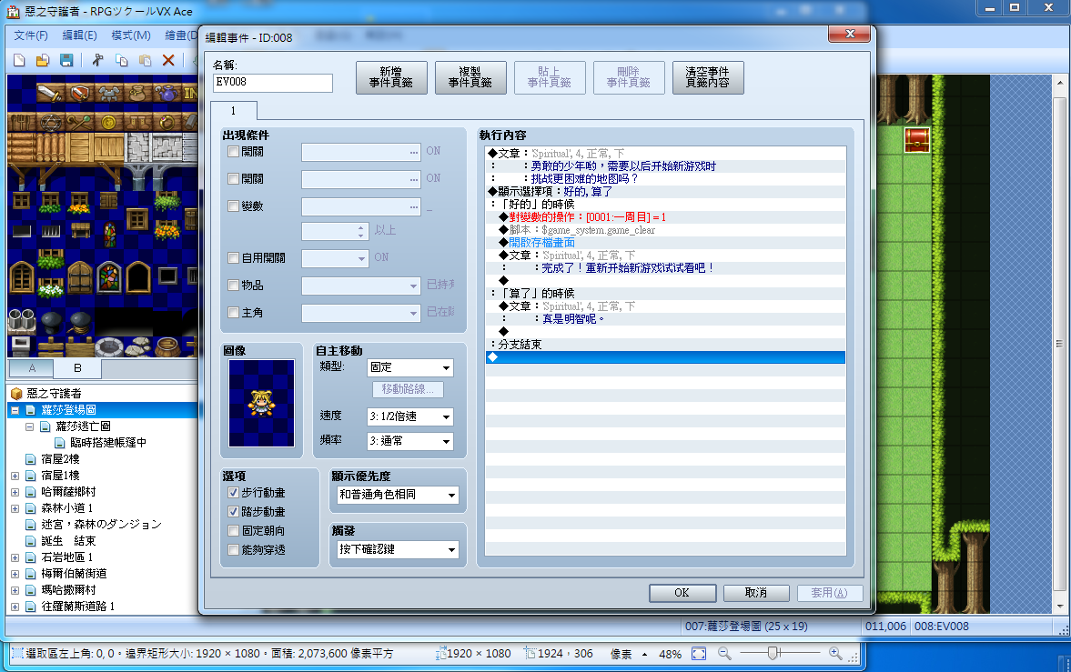Pick the stained glass window tile
Screen dimensions: 1071x672
[x=109, y=276]
